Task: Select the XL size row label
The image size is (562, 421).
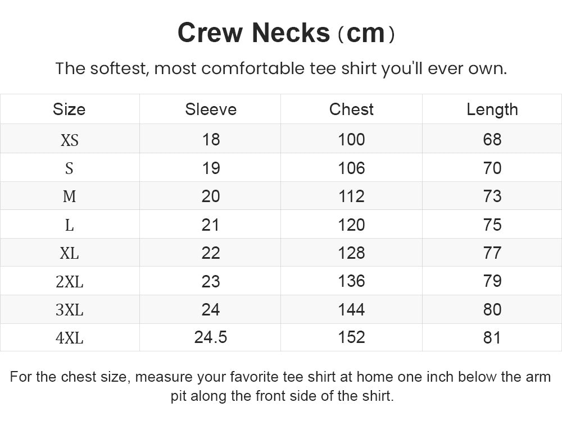Action: pos(69,253)
